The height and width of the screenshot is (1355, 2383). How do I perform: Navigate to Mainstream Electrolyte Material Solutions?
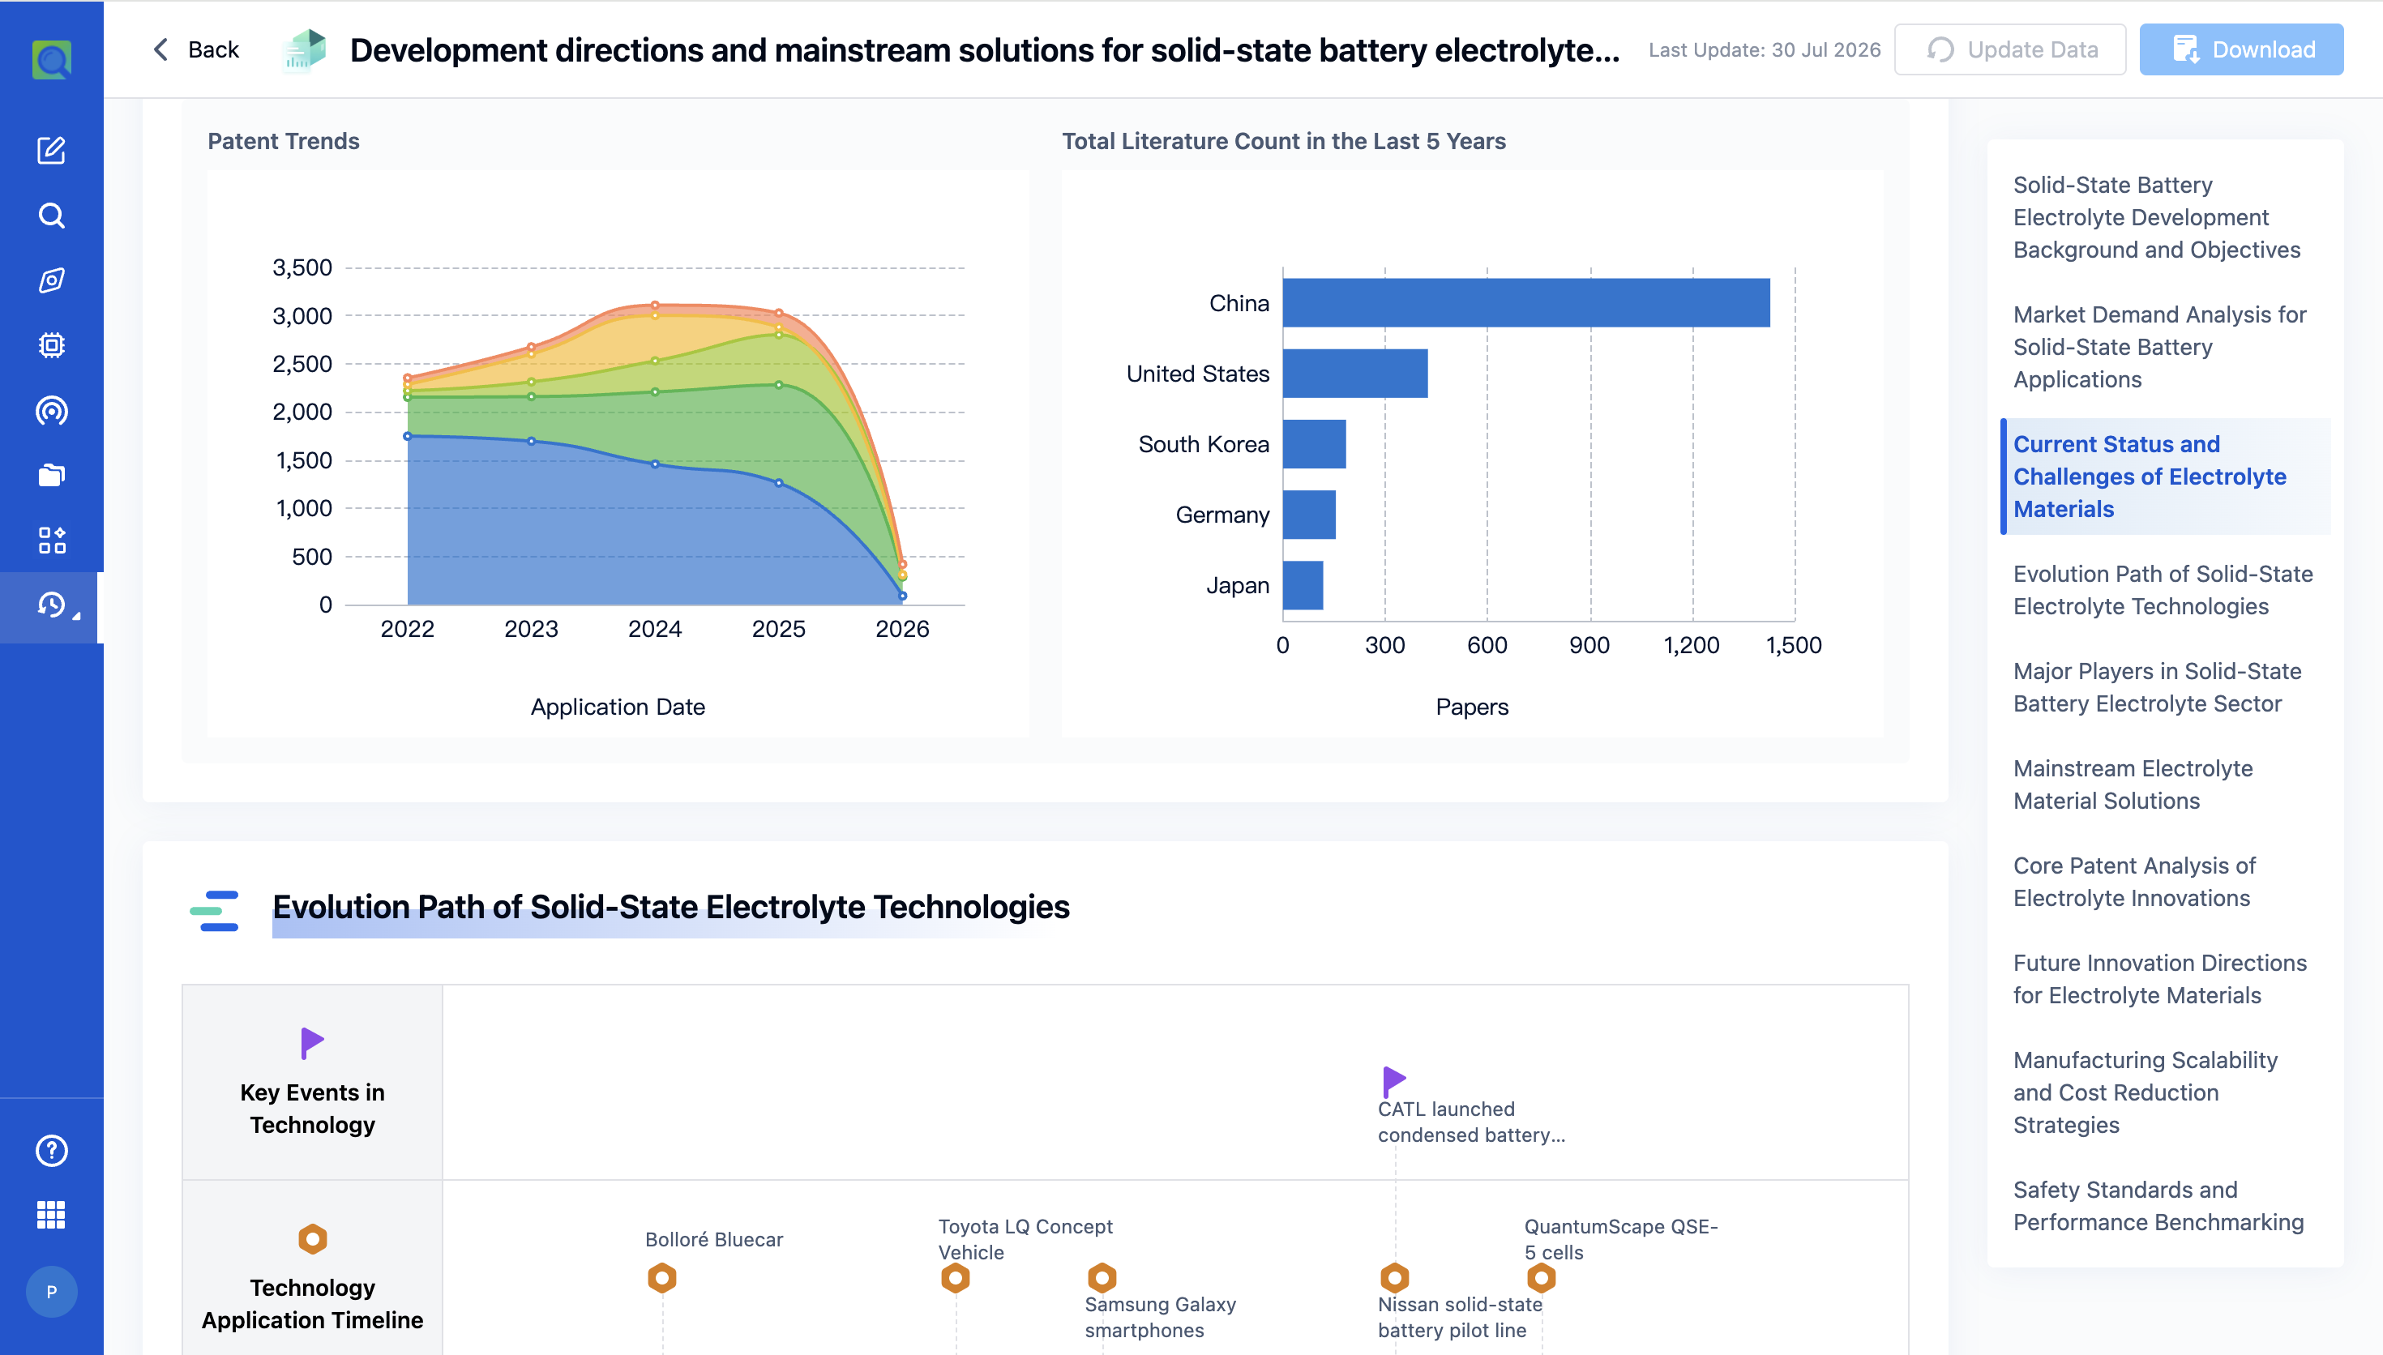[2132, 784]
